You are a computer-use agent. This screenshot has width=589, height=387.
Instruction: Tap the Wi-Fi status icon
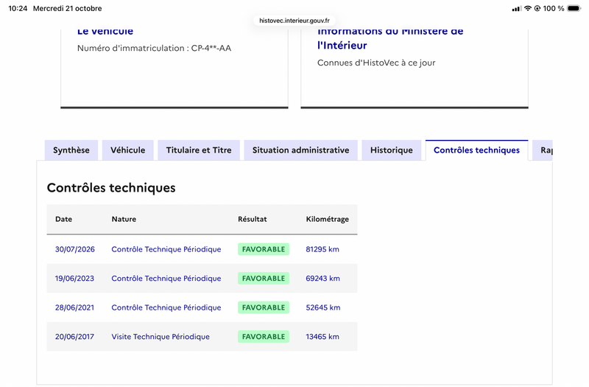click(528, 8)
